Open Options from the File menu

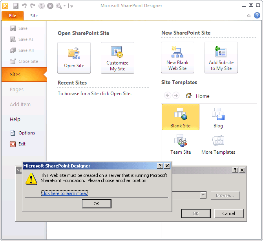pos(22,133)
